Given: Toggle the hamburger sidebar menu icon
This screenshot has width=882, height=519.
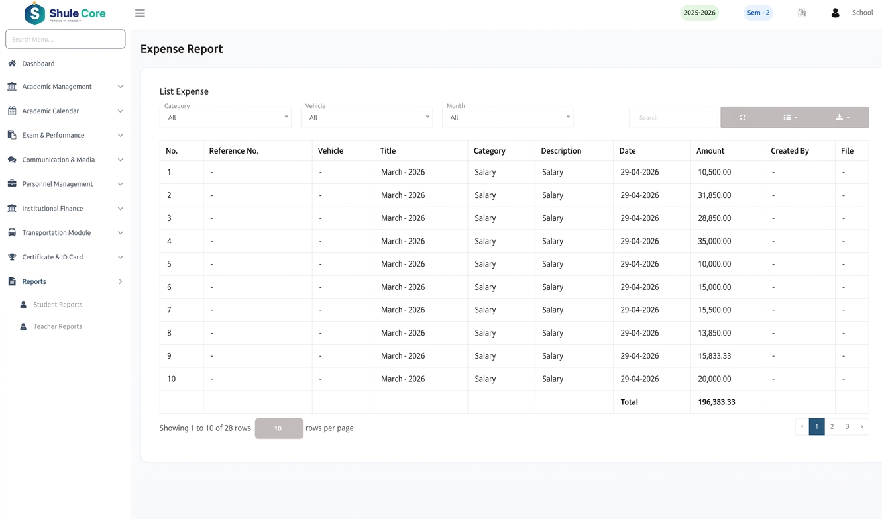Looking at the screenshot, I should 140,13.
